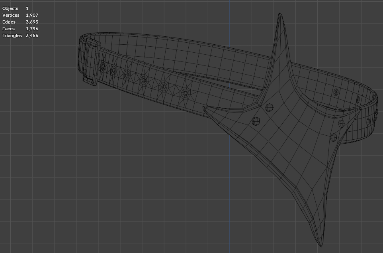This screenshot has width=383, height=253.
Task: Click the "Edges" statistics label
Action: (x=9, y=22)
